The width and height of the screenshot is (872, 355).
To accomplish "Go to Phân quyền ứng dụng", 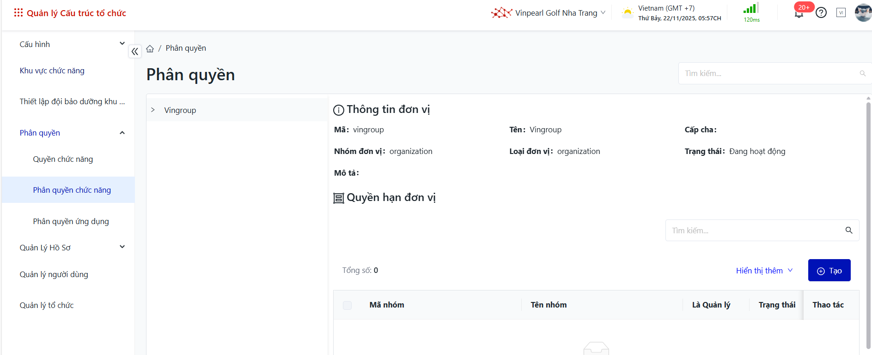I will [x=71, y=221].
